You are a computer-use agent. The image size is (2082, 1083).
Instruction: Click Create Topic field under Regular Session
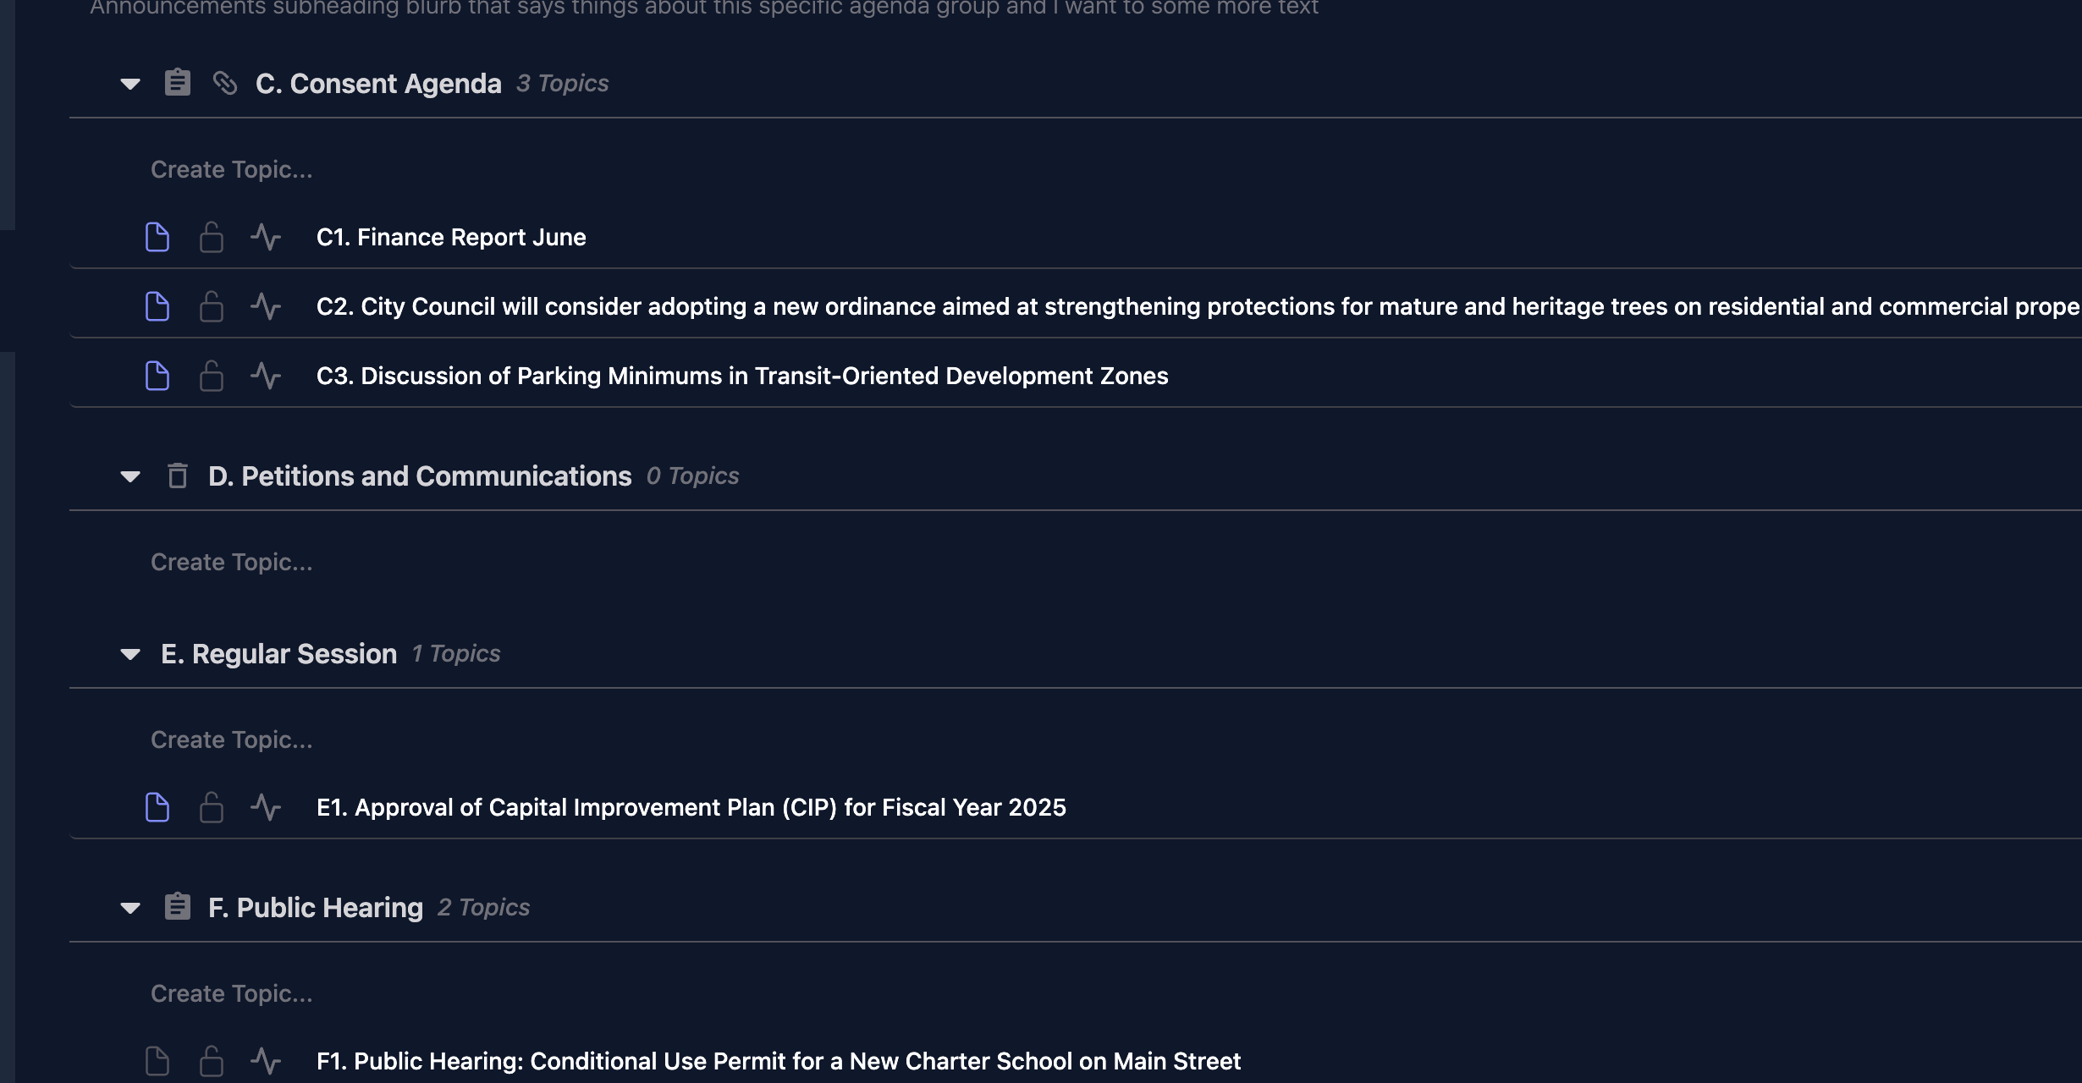(232, 739)
